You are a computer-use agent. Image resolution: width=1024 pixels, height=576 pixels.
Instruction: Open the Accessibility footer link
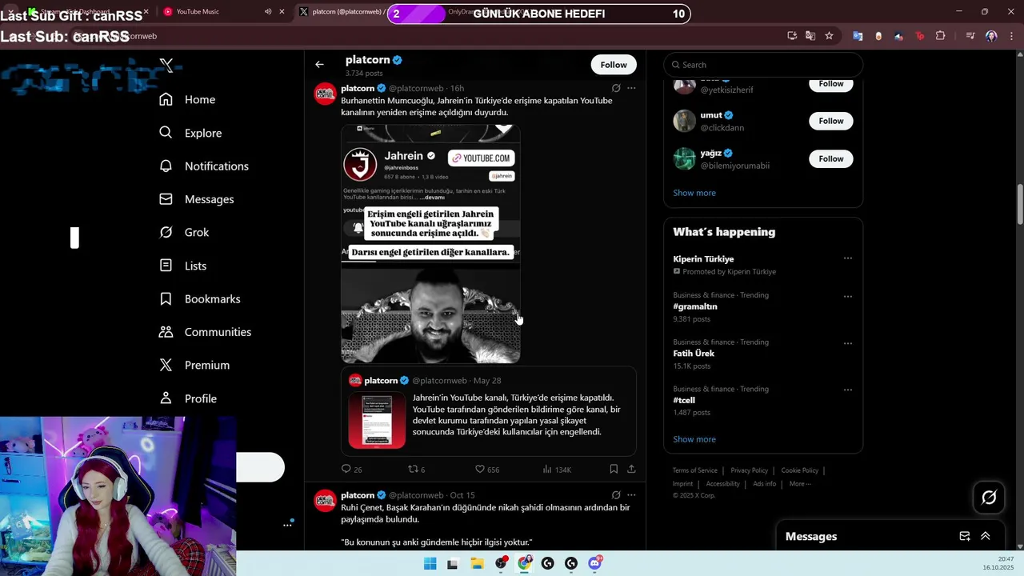pos(722,484)
